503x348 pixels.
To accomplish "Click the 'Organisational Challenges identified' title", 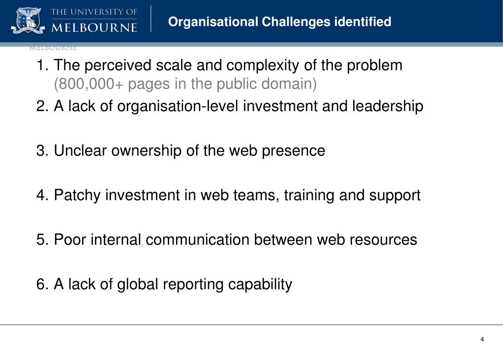I will coord(279,22).
